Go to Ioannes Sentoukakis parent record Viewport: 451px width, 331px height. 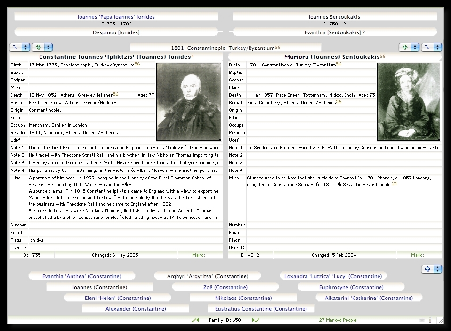point(334,17)
